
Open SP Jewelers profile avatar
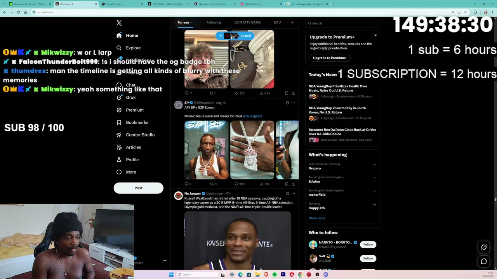[x=179, y=105]
